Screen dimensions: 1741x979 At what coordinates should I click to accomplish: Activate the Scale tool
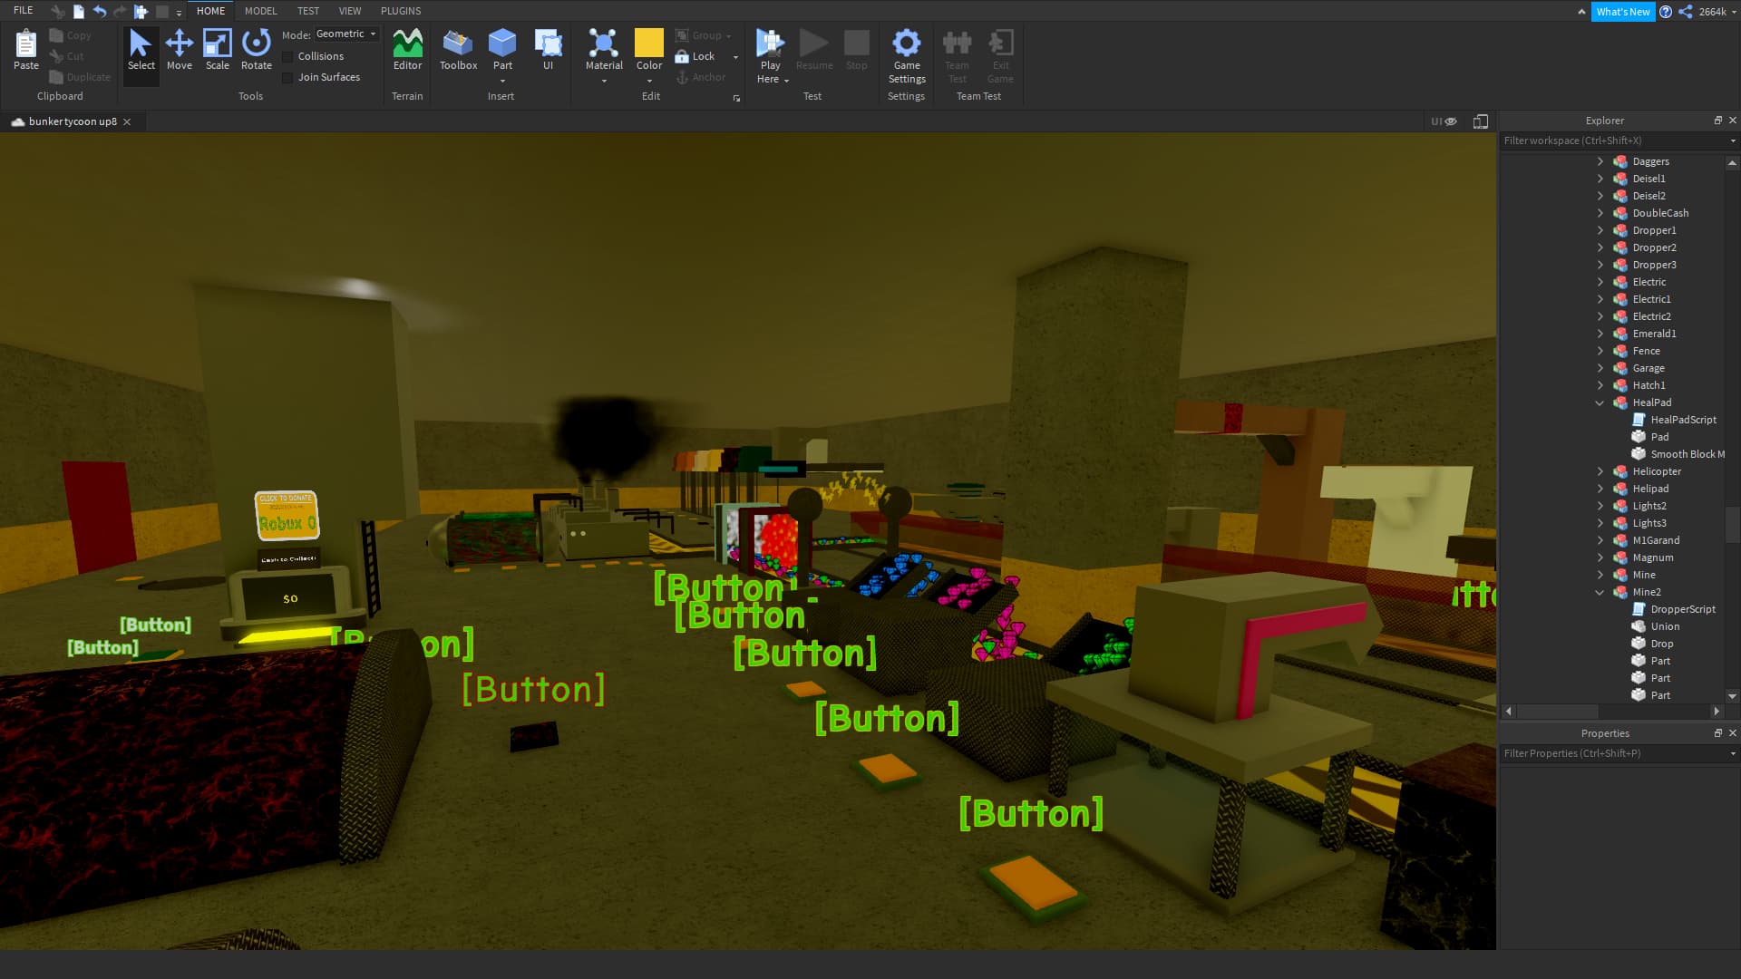(217, 50)
